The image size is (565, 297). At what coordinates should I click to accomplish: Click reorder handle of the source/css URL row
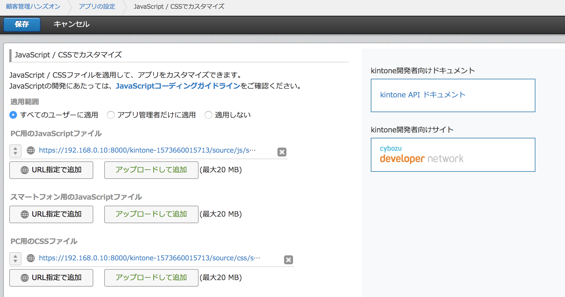click(15, 259)
